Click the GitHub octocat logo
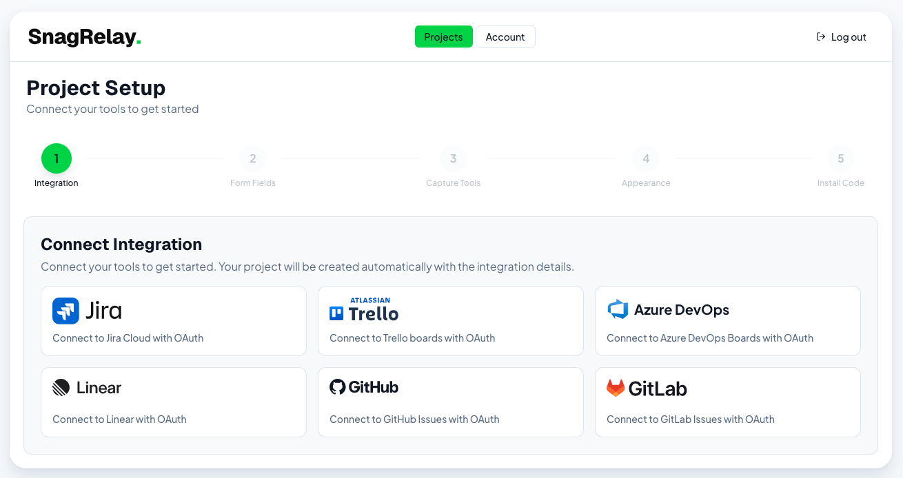Image resolution: width=903 pixels, height=478 pixels. (337, 387)
